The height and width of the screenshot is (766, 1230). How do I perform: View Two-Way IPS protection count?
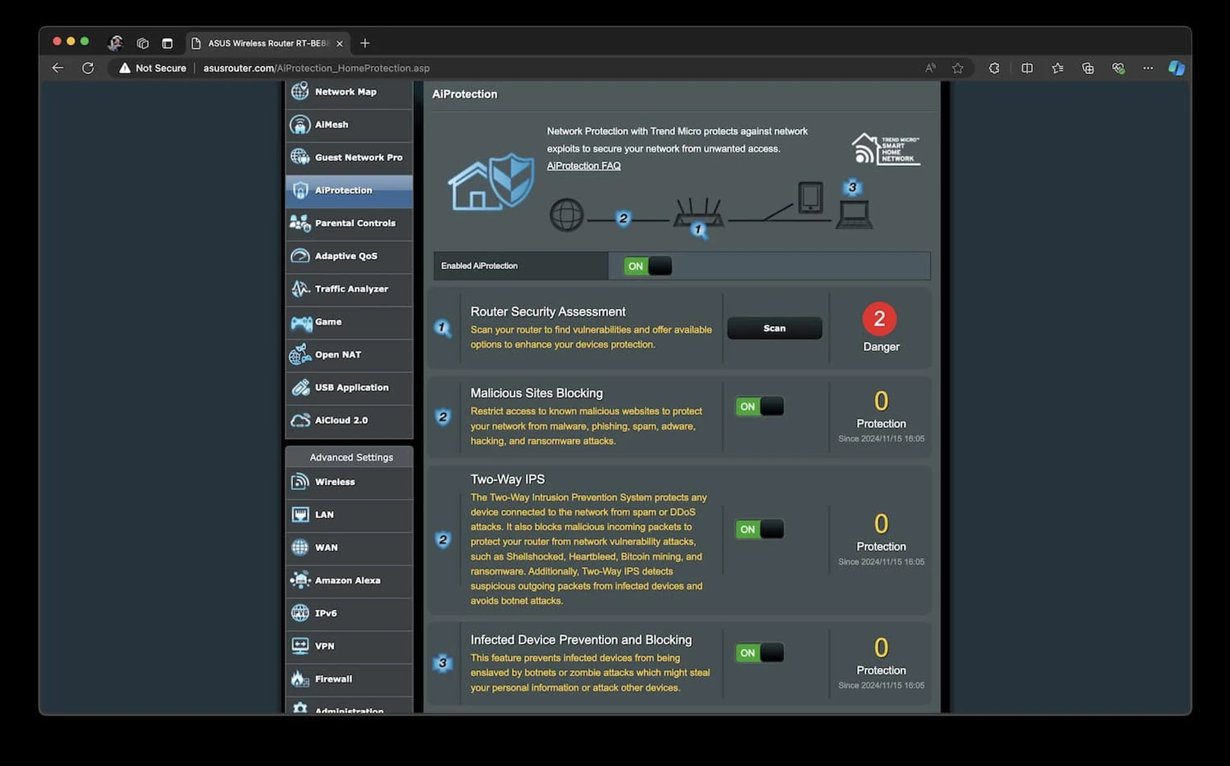click(x=881, y=524)
